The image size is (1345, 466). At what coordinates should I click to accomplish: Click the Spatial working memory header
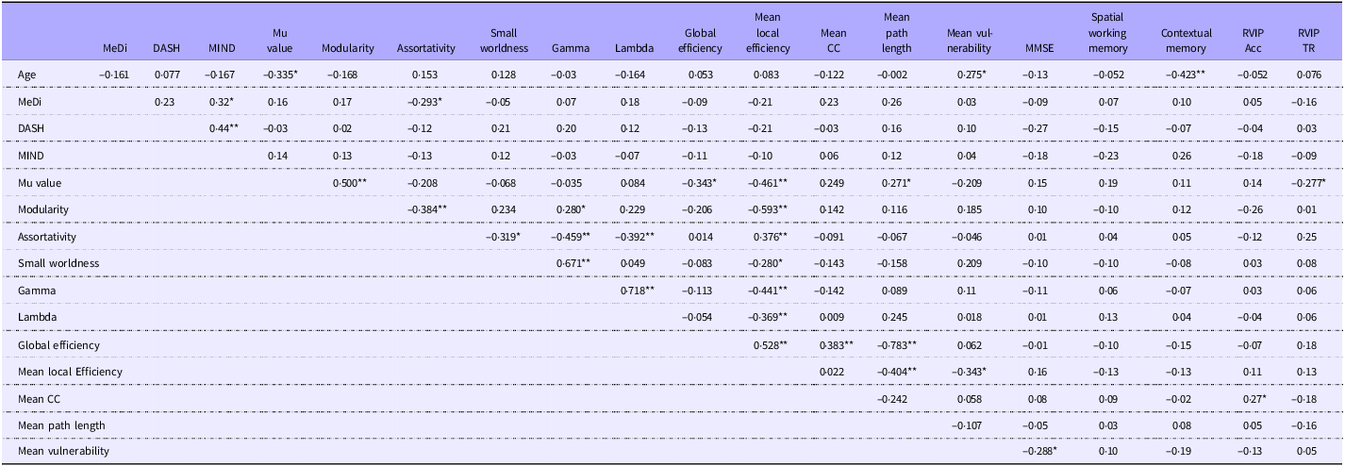click(x=1114, y=31)
